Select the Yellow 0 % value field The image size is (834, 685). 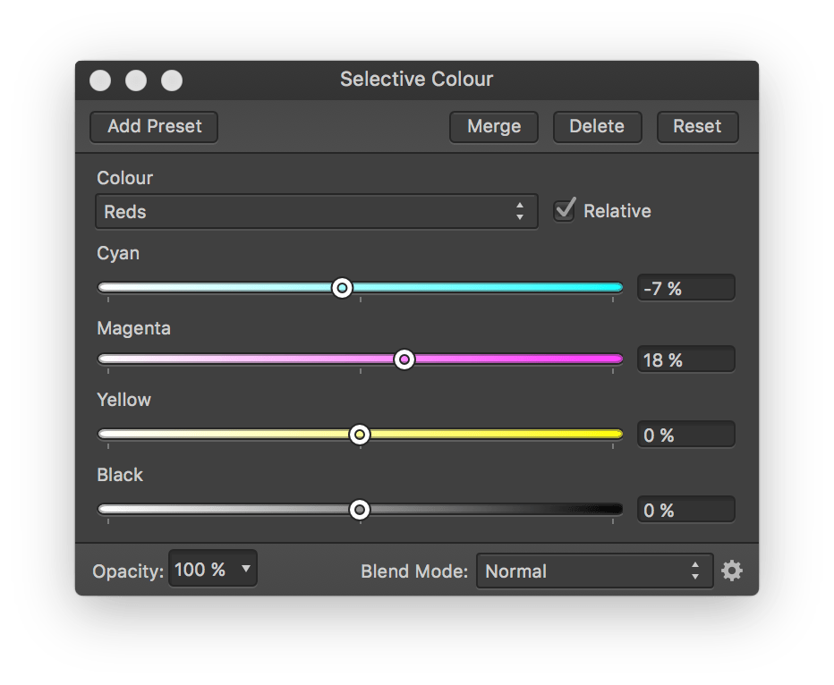click(685, 435)
